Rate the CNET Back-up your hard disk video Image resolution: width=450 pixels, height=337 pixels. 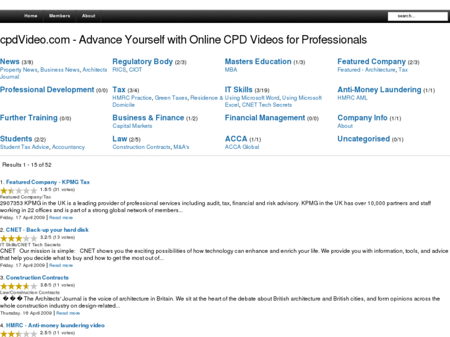pos(19,237)
